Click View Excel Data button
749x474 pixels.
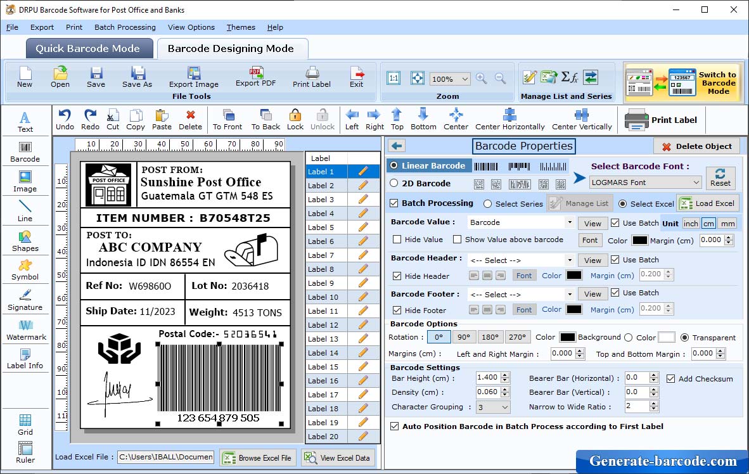(x=338, y=458)
